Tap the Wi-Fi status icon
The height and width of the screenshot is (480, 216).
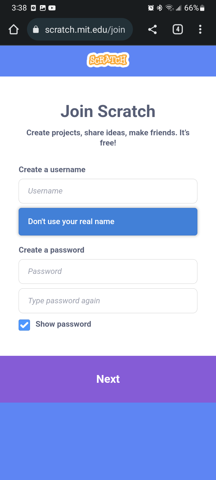169,8
